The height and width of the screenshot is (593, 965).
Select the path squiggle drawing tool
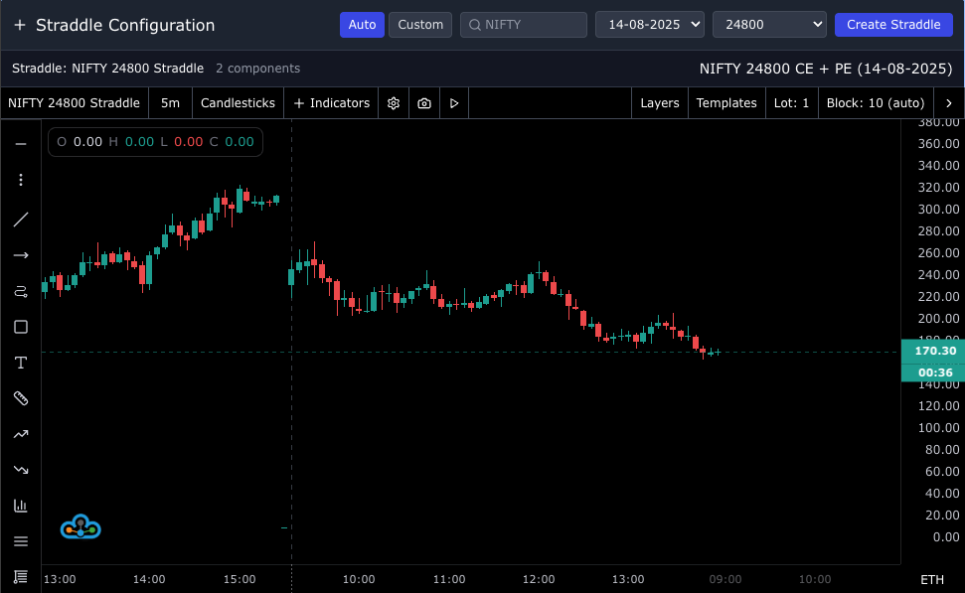click(21, 291)
